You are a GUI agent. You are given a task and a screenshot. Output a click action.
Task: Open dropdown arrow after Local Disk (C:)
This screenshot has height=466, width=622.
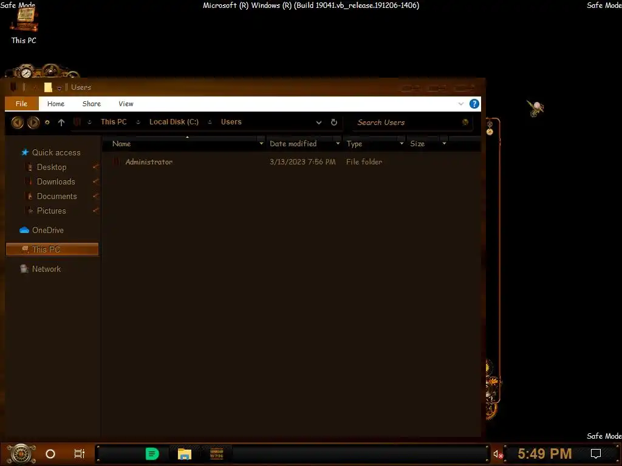(x=210, y=122)
